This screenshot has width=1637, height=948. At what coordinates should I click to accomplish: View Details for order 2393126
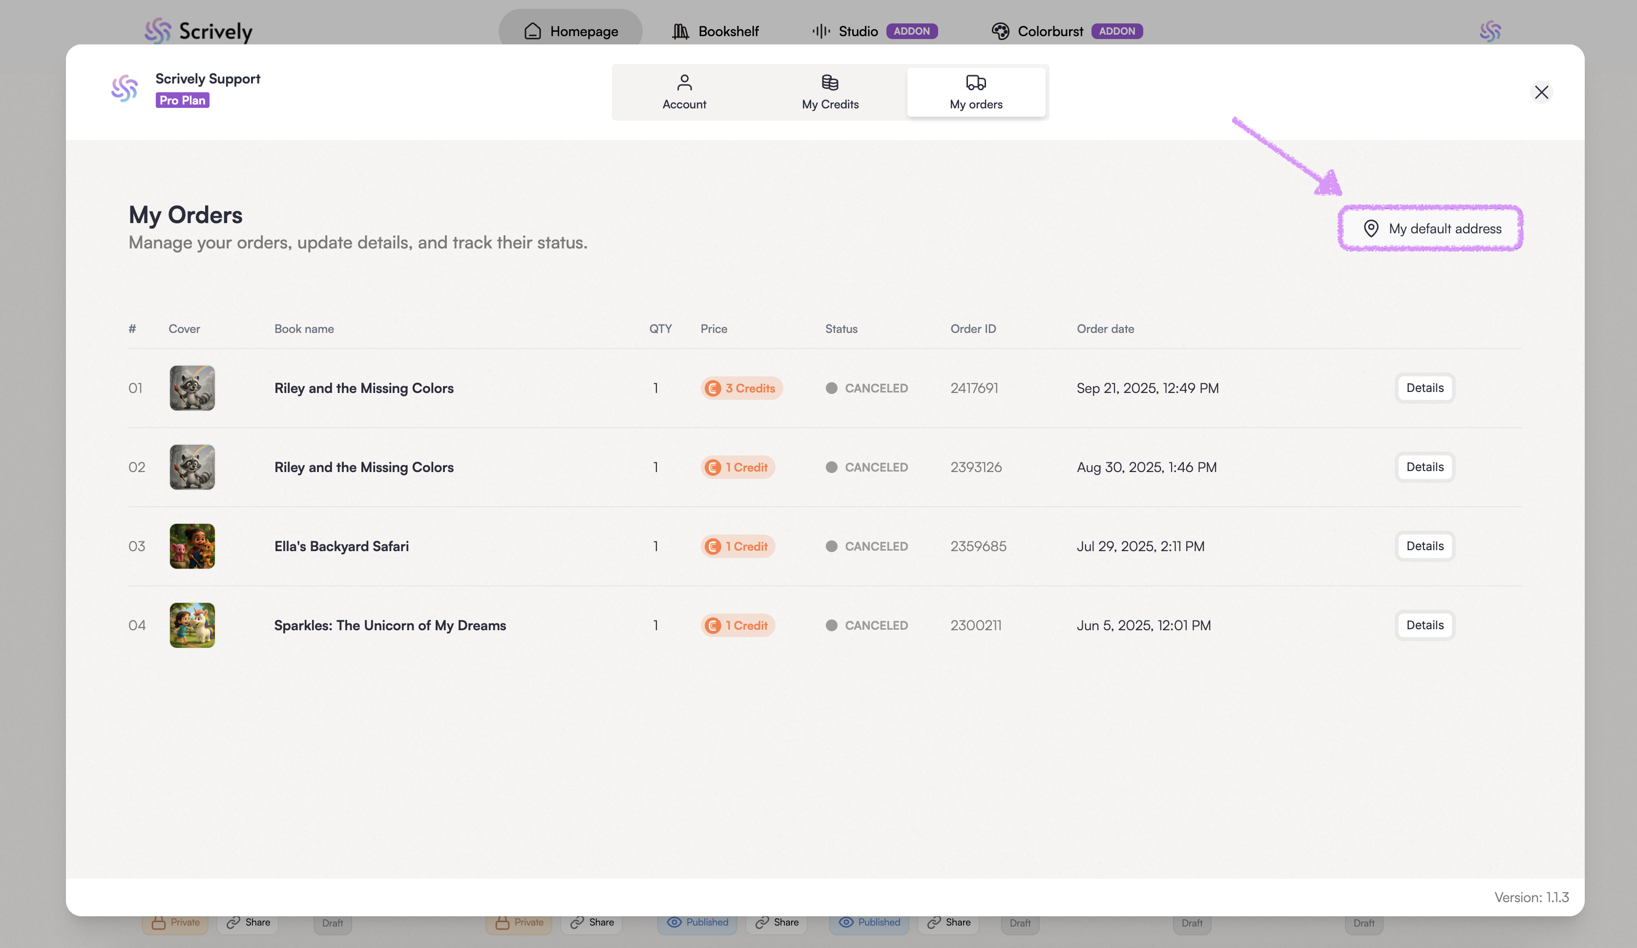coord(1425,468)
